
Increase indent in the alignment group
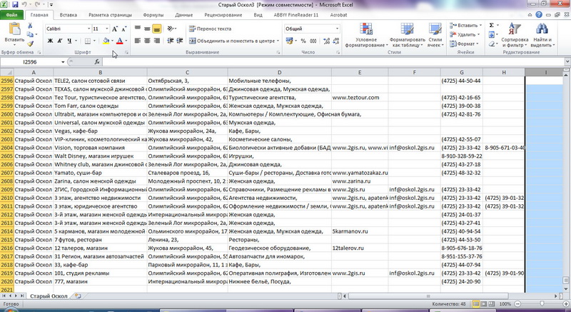[180, 41]
